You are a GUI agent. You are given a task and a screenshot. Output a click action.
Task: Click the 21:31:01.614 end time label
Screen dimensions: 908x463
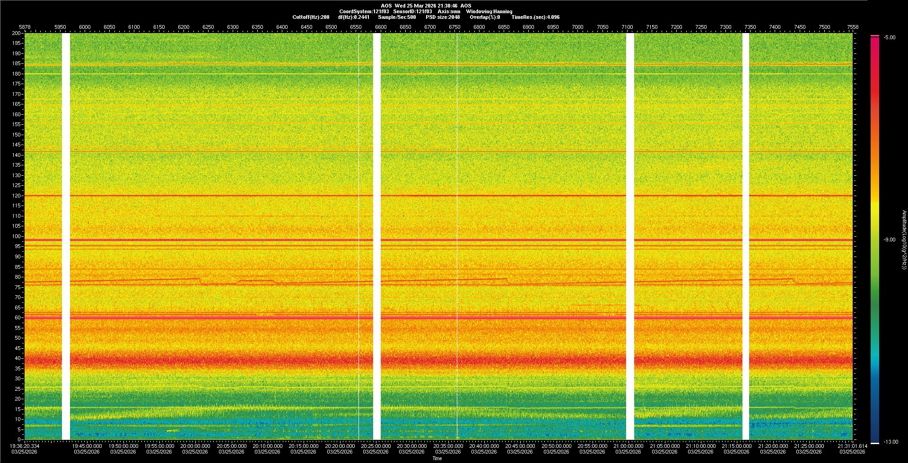[x=852, y=446]
